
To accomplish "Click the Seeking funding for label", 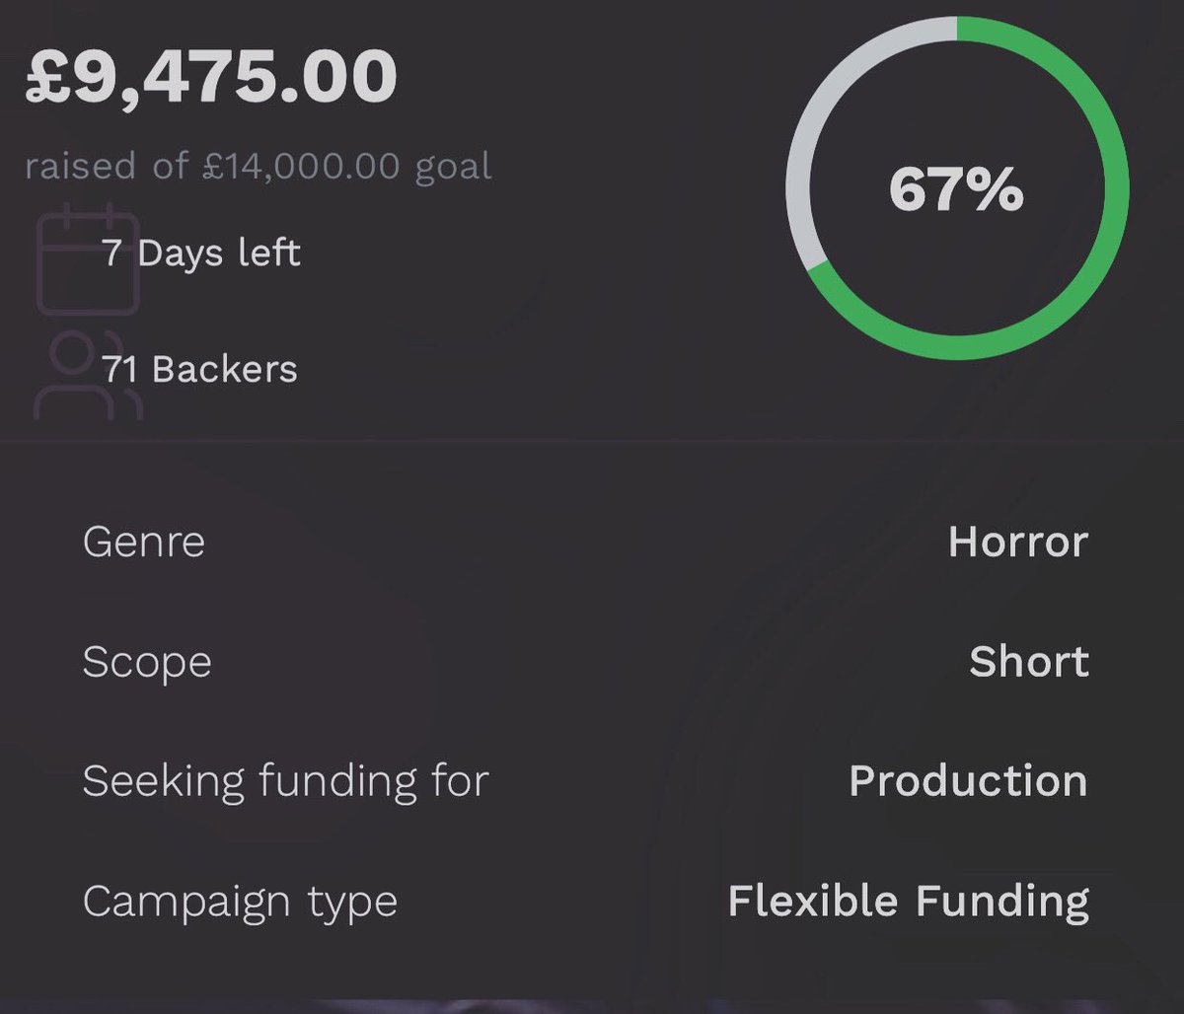I will [285, 781].
